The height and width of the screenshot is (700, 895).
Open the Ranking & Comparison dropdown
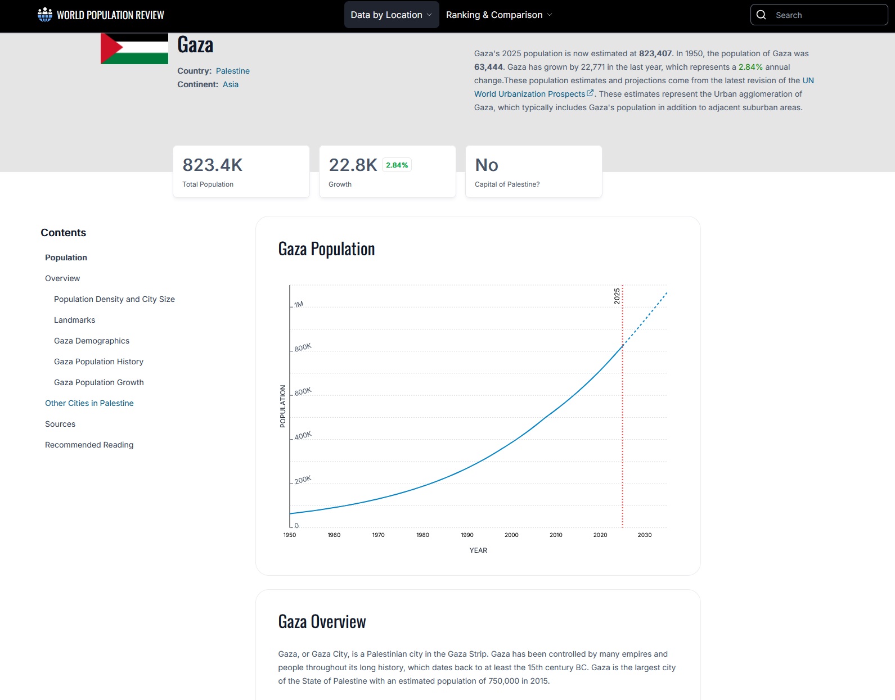click(499, 15)
